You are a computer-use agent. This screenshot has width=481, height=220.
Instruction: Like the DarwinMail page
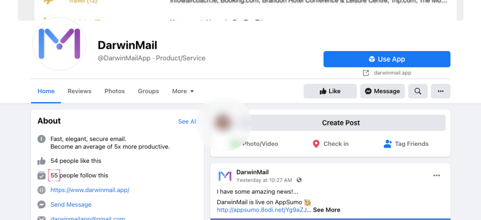pyautogui.click(x=330, y=91)
